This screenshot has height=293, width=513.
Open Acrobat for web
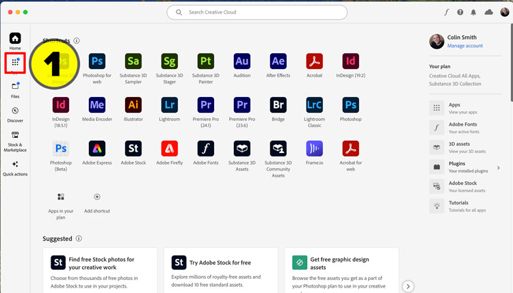click(x=350, y=149)
